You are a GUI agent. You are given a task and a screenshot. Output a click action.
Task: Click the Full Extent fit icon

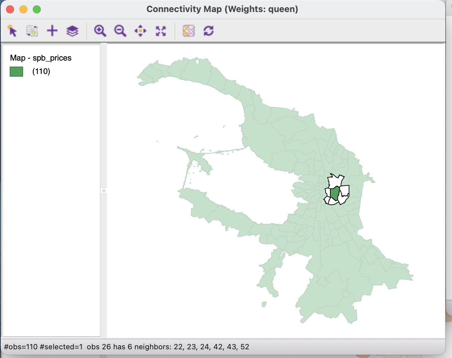tap(161, 31)
